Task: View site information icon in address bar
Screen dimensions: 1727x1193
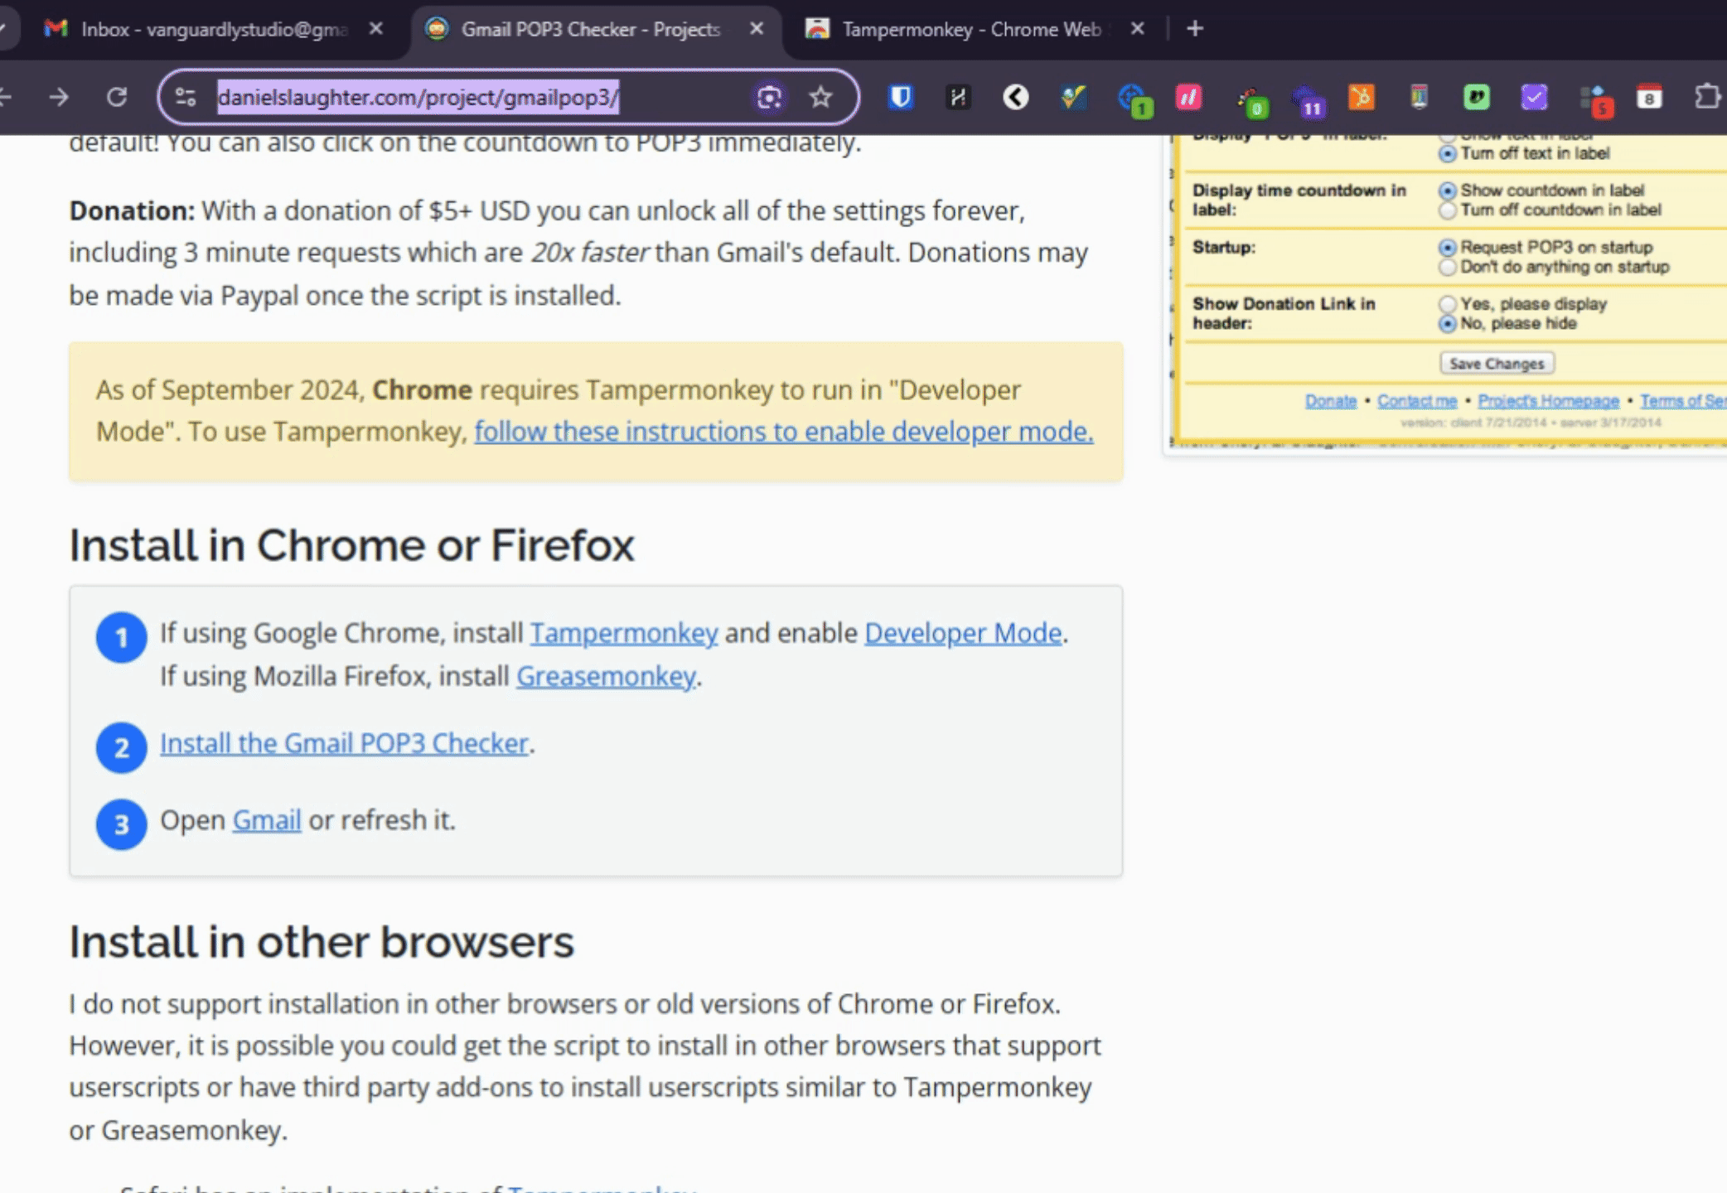Action: 186,98
